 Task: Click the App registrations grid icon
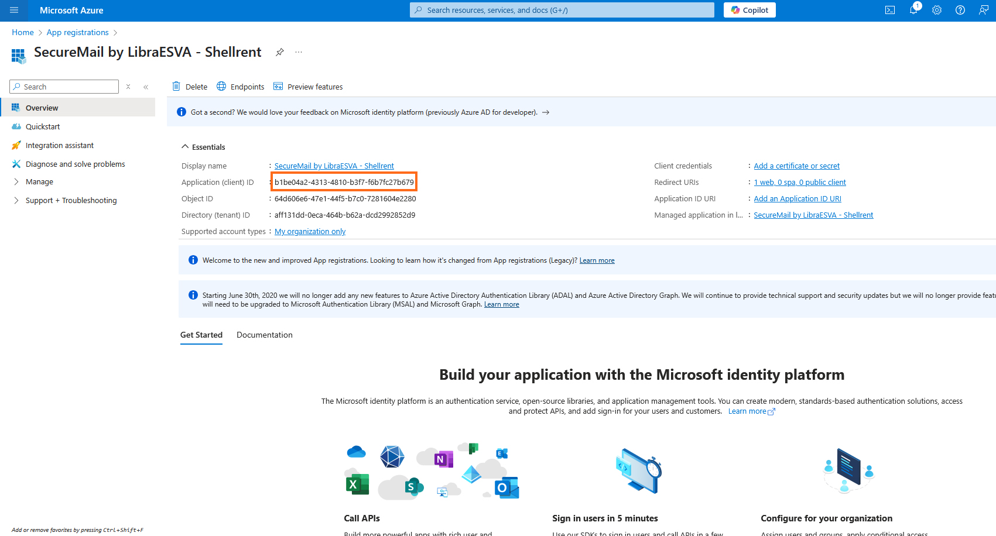(18, 56)
